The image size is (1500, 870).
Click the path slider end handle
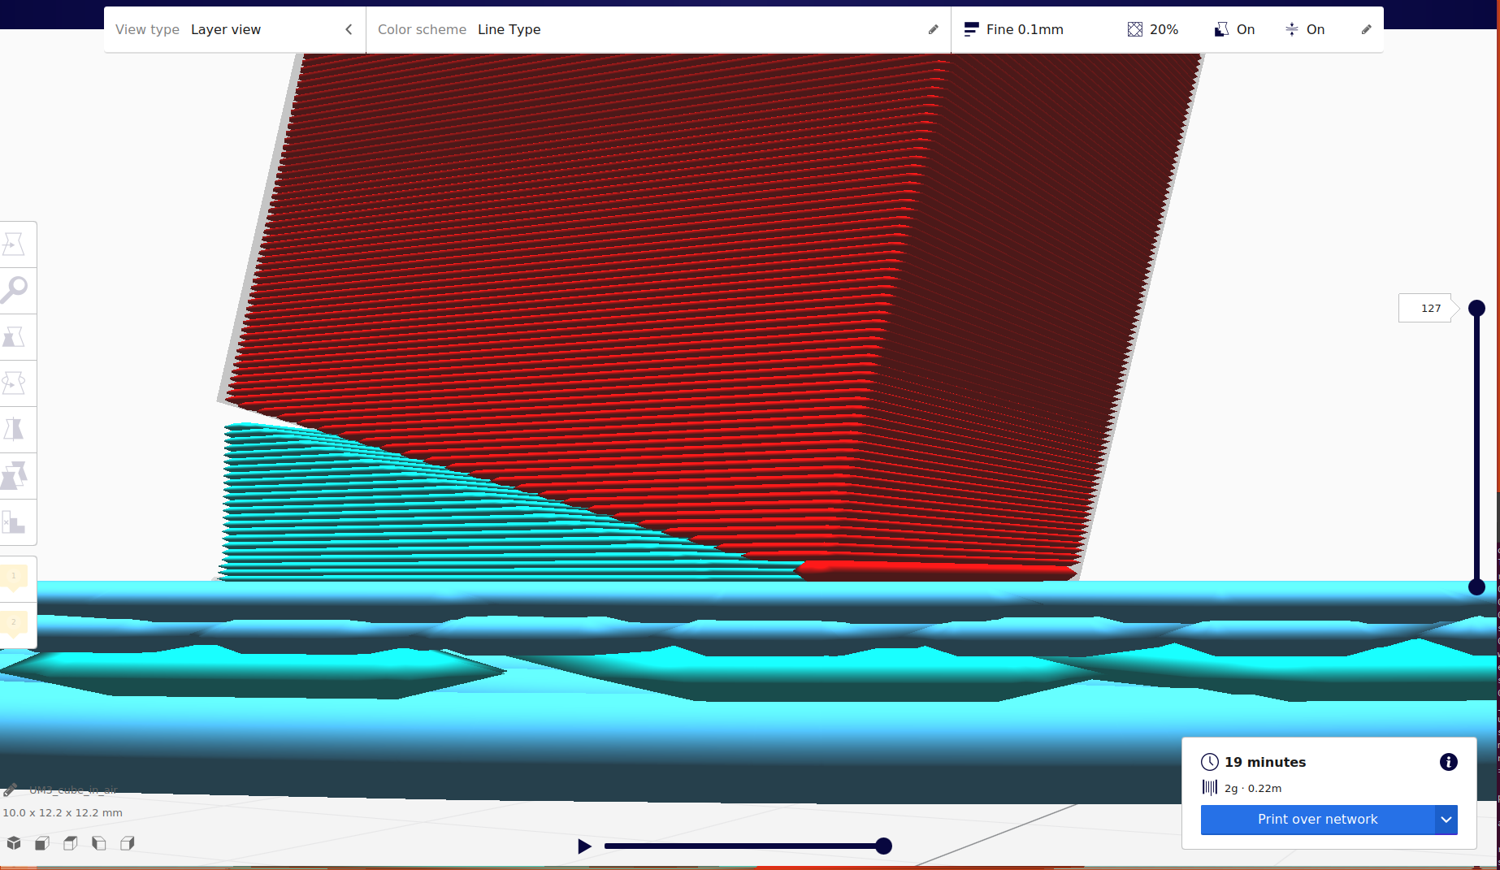pyautogui.click(x=884, y=846)
